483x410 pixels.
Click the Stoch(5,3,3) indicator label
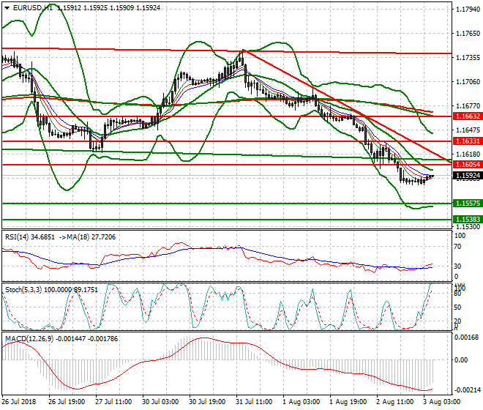[x=23, y=290]
